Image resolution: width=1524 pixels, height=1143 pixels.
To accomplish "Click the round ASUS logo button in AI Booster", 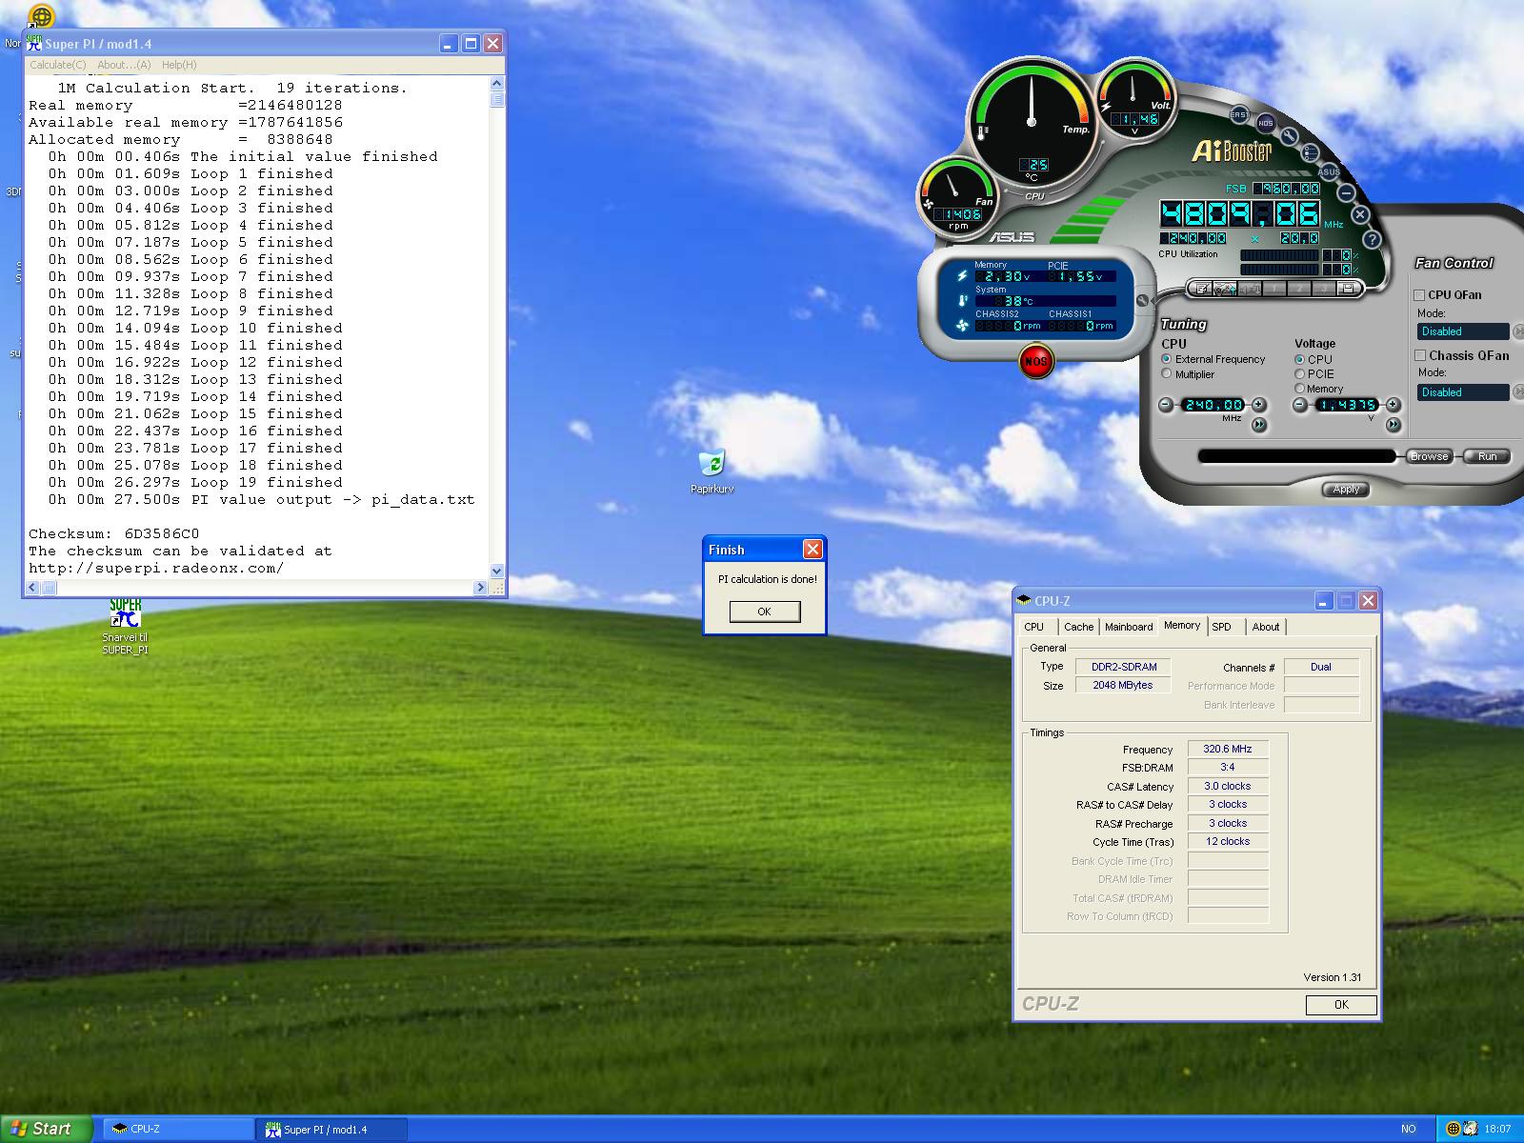I will 1329,172.
